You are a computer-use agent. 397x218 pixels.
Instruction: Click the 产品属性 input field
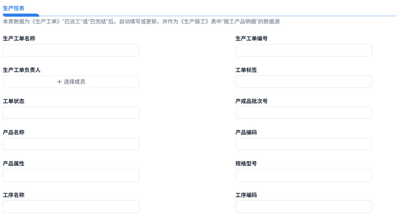pyautogui.click(x=71, y=175)
